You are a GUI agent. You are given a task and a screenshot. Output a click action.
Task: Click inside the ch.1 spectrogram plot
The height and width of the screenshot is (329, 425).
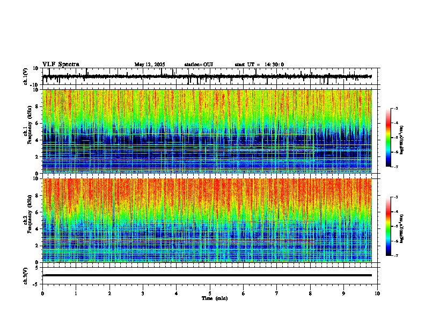207,131
